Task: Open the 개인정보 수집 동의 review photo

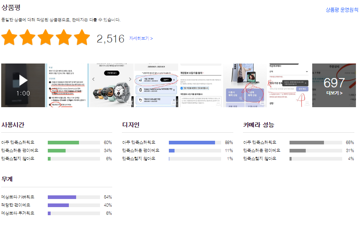Action: click(x=201, y=85)
